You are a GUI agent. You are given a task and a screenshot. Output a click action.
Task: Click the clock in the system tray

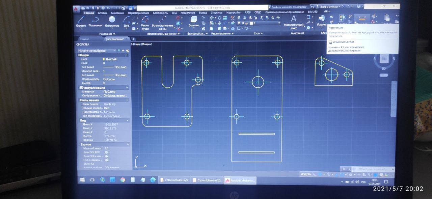point(374,182)
